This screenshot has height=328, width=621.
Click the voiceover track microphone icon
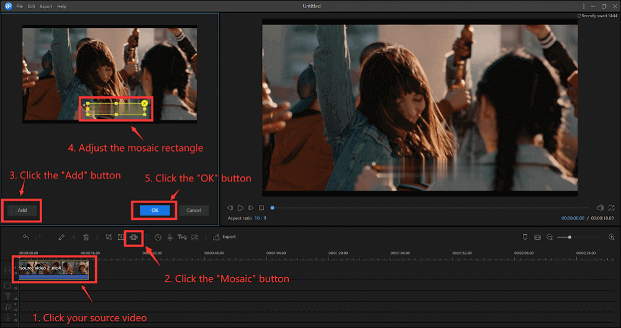coord(7,317)
